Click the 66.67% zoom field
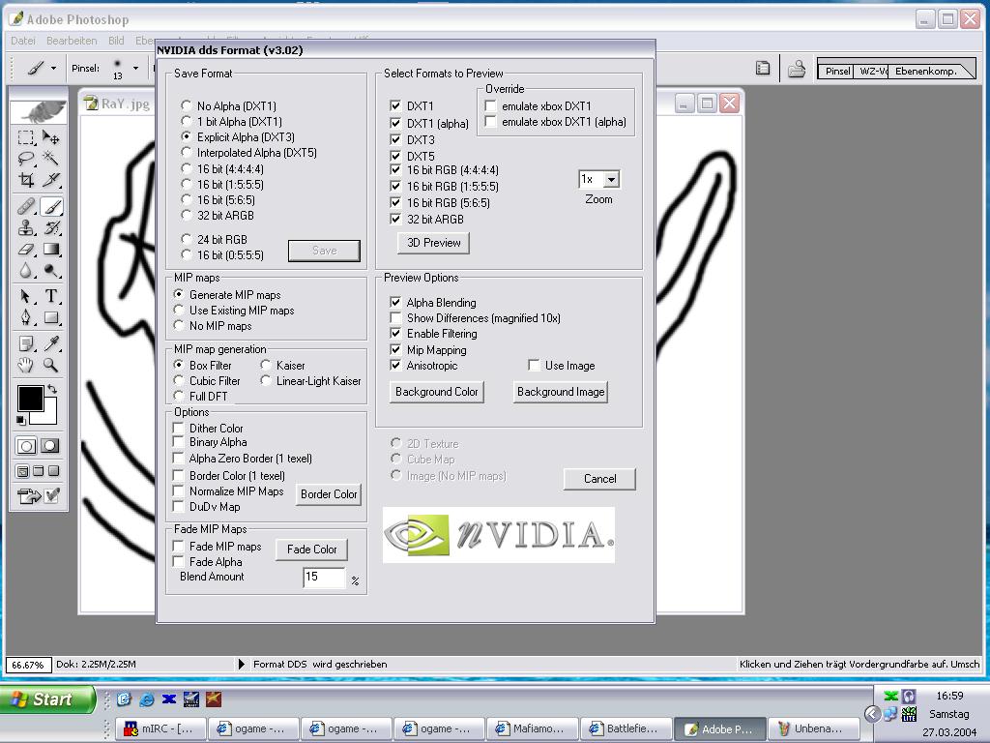The width and height of the screenshot is (990, 743). point(28,665)
